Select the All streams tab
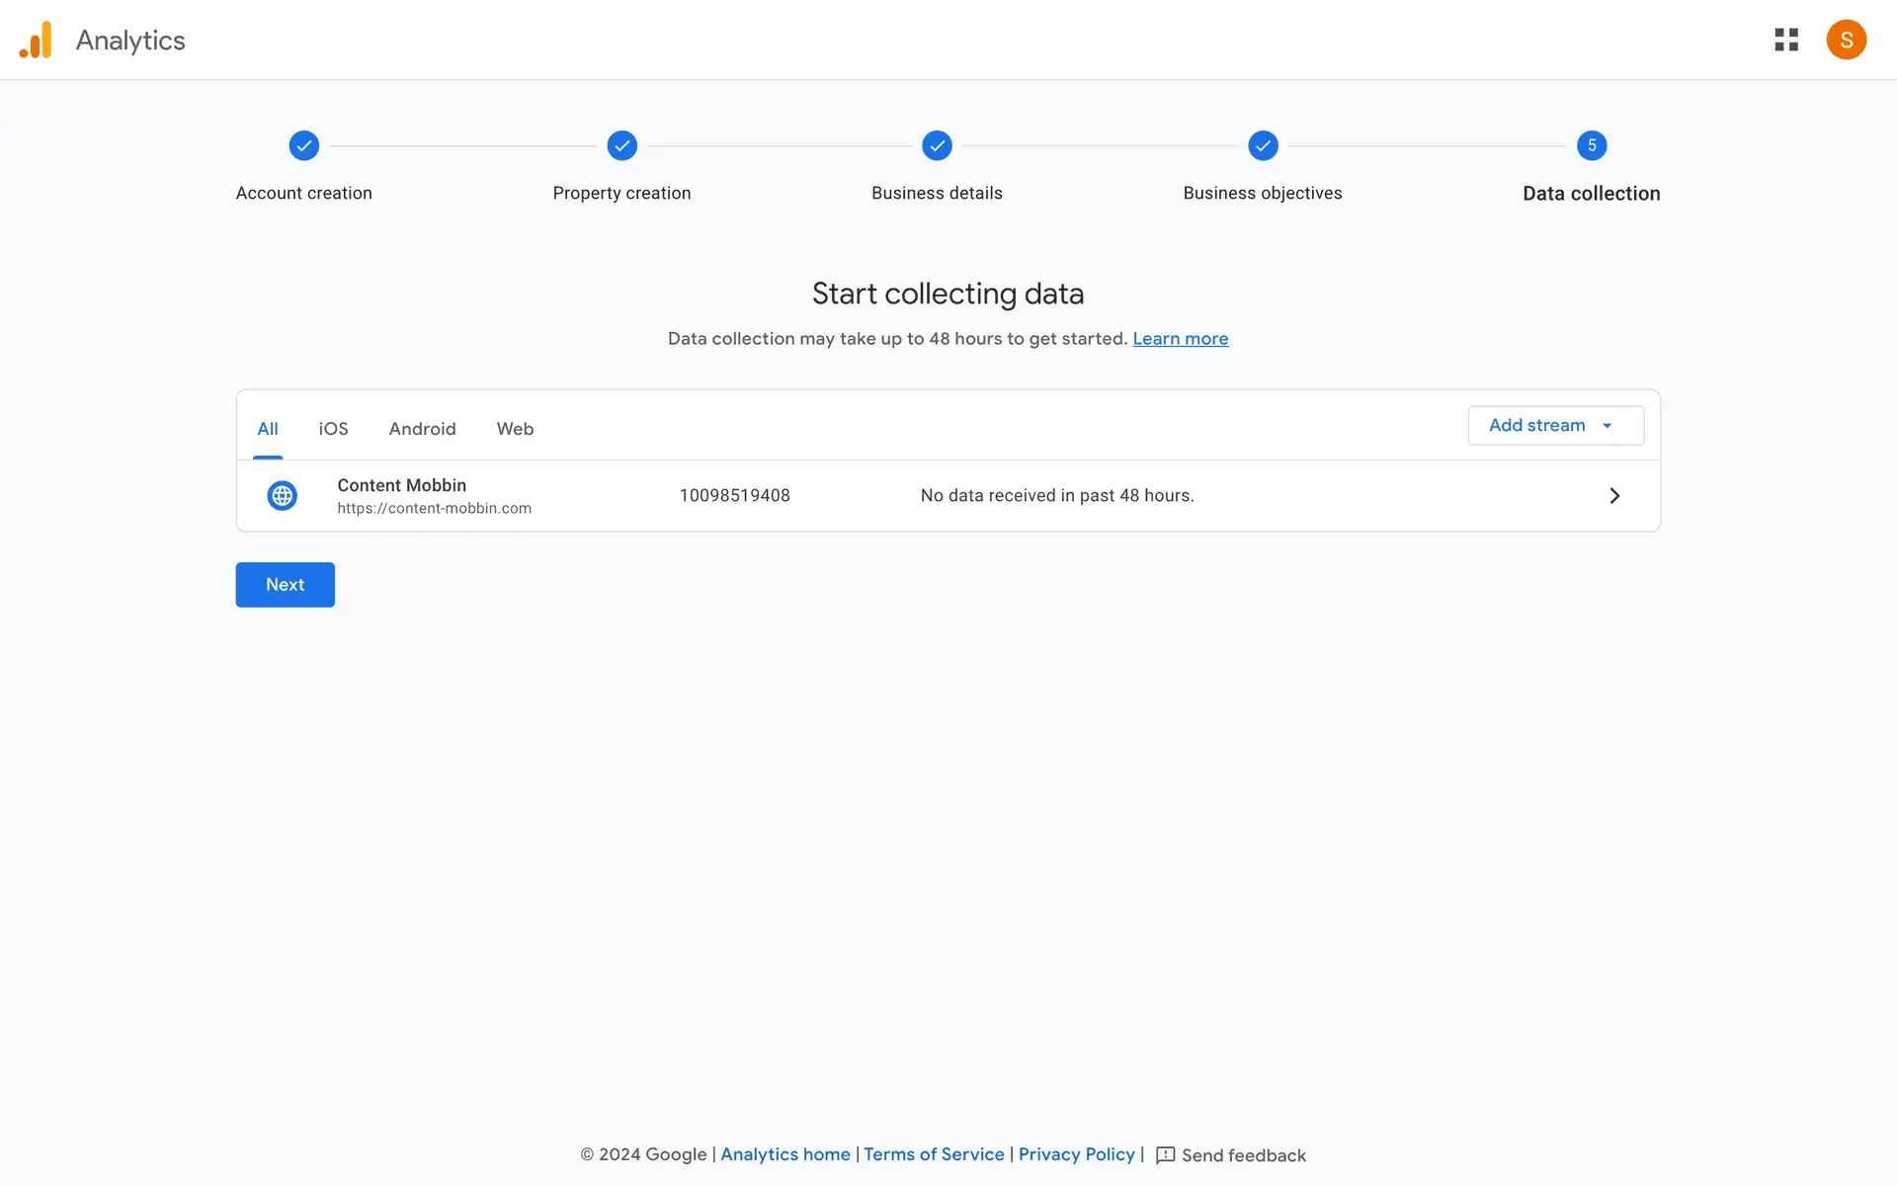Screen dimensions: 1897x1186 (x=268, y=429)
